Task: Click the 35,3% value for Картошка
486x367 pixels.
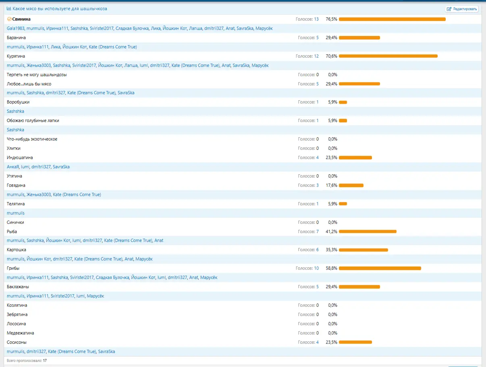Action: (x=331, y=250)
